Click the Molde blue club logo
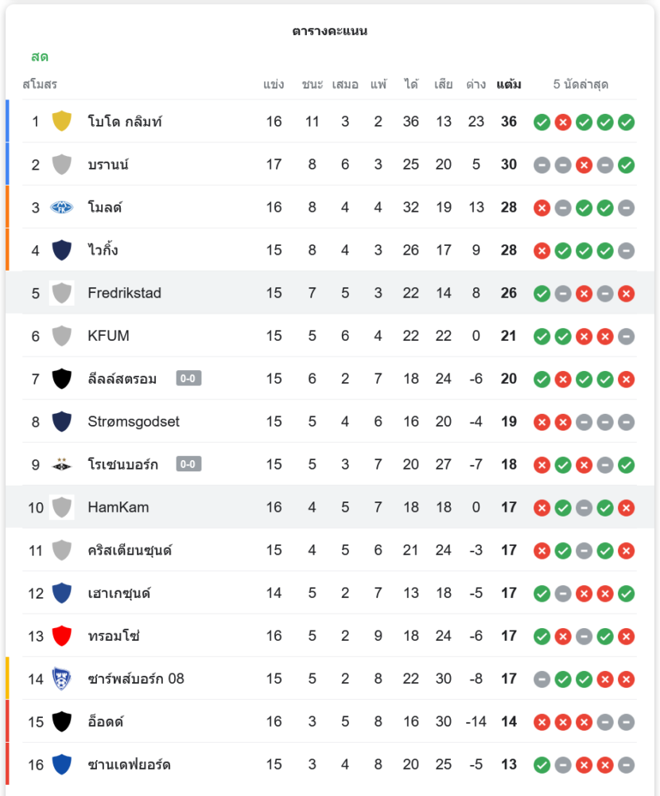The width and height of the screenshot is (660, 796). [61, 207]
